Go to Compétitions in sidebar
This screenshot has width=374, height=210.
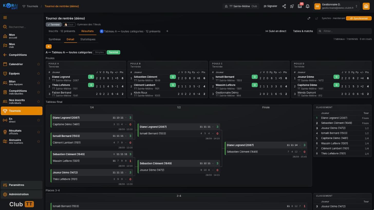click(22, 55)
